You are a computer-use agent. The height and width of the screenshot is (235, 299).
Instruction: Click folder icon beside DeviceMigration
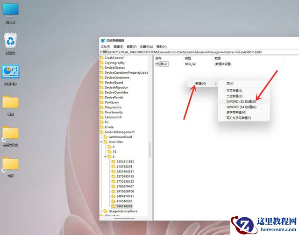pyautogui.click(x=102, y=87)
